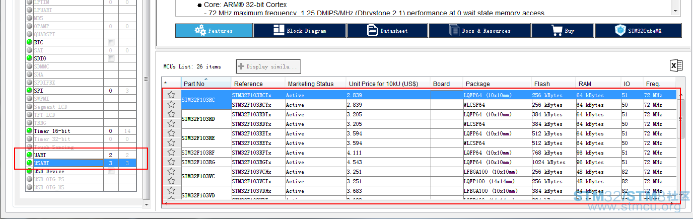Sort by Flash column header
The width and height of the screenshot is (693, 219).
[554, 84]
